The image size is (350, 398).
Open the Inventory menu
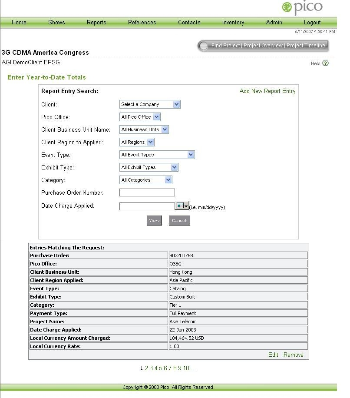[233, 22]
